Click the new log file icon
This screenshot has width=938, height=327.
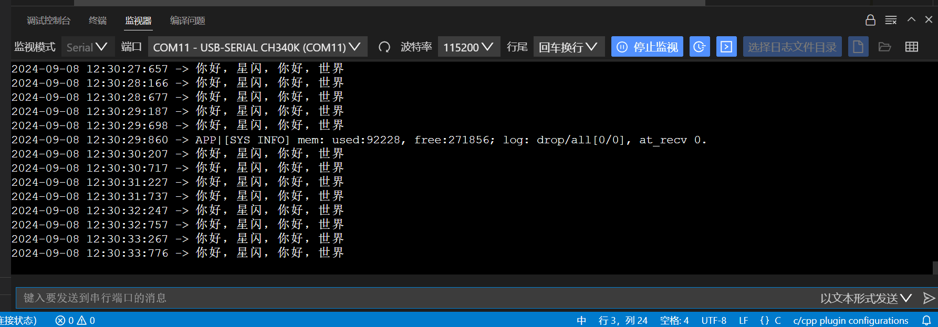[858, 47]
